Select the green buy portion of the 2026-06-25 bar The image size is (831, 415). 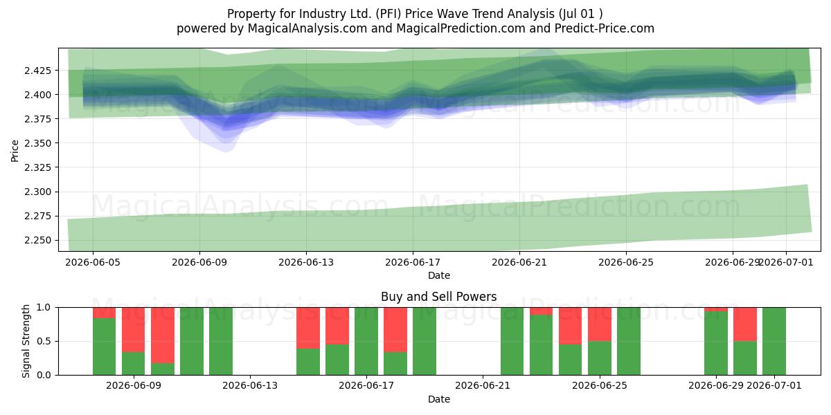coord(600,358)
